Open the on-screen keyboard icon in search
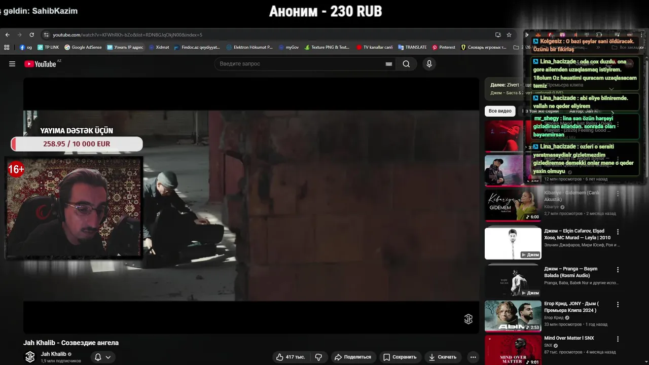This screenshot has height=365, width=649. click(389, 64)
